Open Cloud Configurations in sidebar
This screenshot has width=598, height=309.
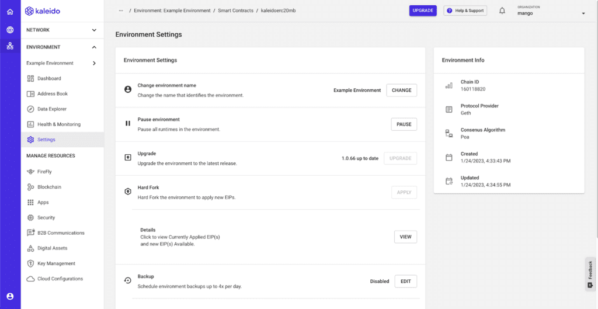60,279
